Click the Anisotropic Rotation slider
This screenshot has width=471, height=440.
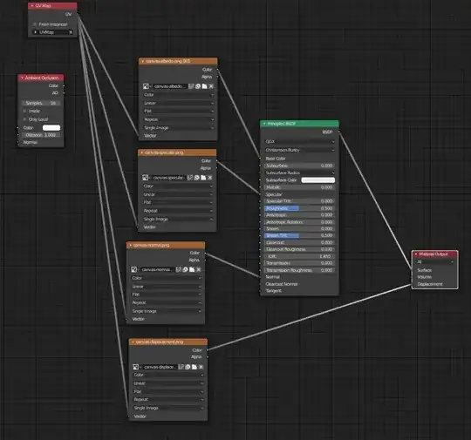299,222
